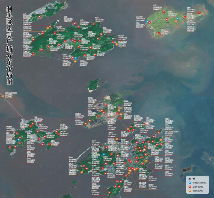The image size is (214, 198).
Task: Select the blue marker on the northeast island's west coast
Action: (x=147, y=21)
